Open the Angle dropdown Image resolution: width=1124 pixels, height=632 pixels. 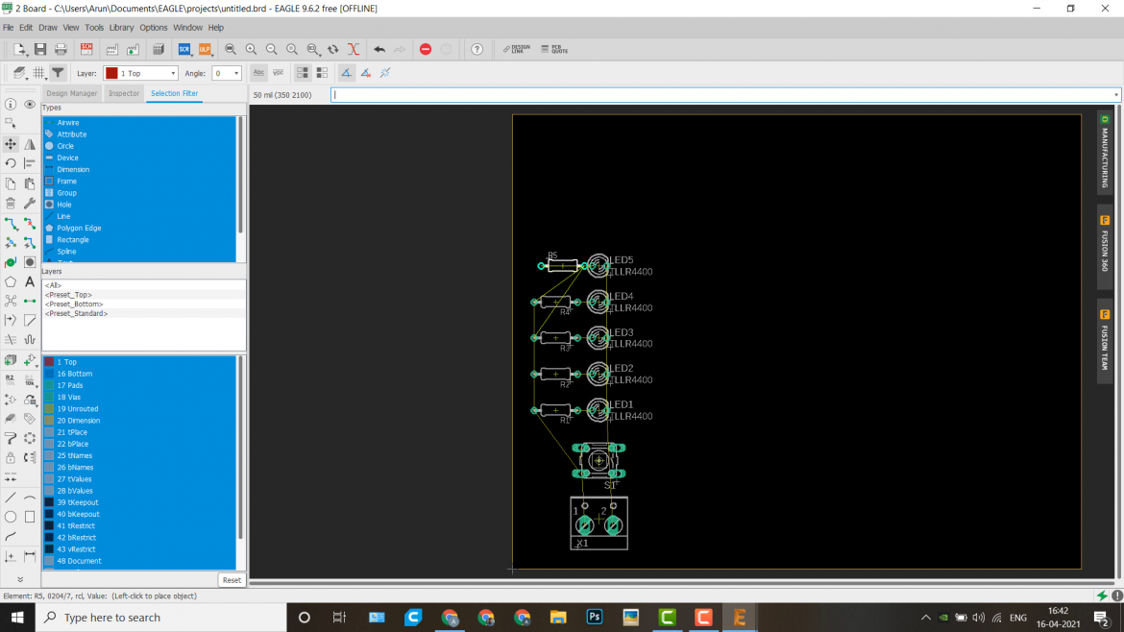point(227,72)
